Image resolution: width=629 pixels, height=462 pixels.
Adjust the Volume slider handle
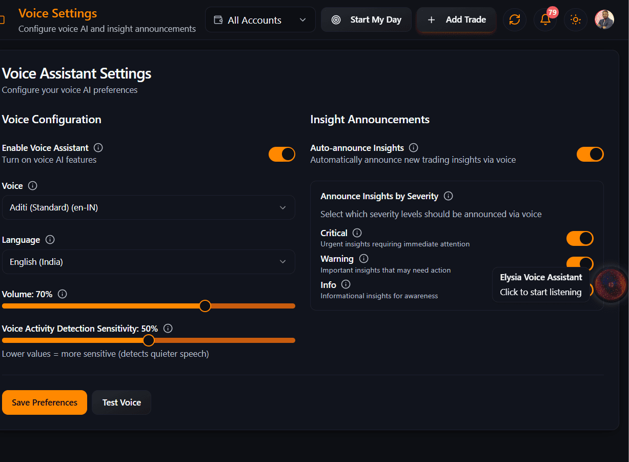click(205, 305)
